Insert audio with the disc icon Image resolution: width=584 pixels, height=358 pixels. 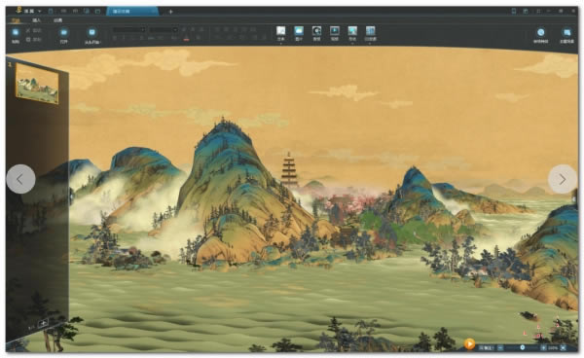316,31
